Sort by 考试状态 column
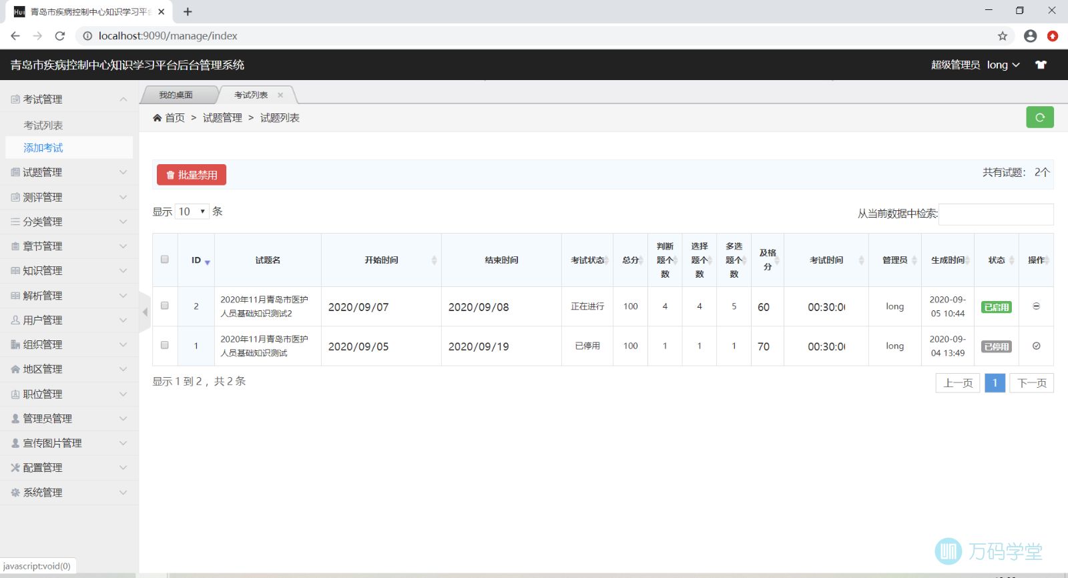Image resolution: width=1068 pixels, height=578 pixels. [587, 260]
